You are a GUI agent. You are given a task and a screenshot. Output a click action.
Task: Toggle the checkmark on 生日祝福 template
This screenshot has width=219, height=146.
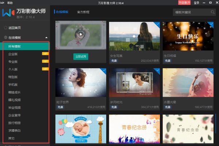click(211, 24)
